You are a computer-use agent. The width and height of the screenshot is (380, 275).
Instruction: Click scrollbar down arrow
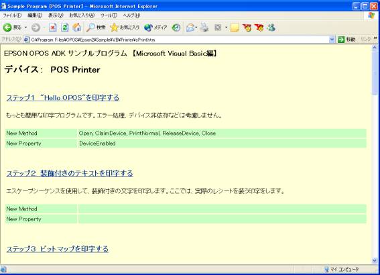(375, 261)
